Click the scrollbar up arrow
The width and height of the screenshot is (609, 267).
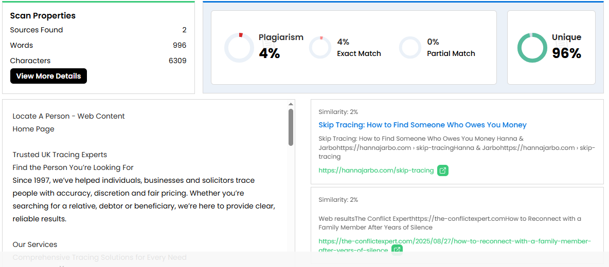(291, 104)
